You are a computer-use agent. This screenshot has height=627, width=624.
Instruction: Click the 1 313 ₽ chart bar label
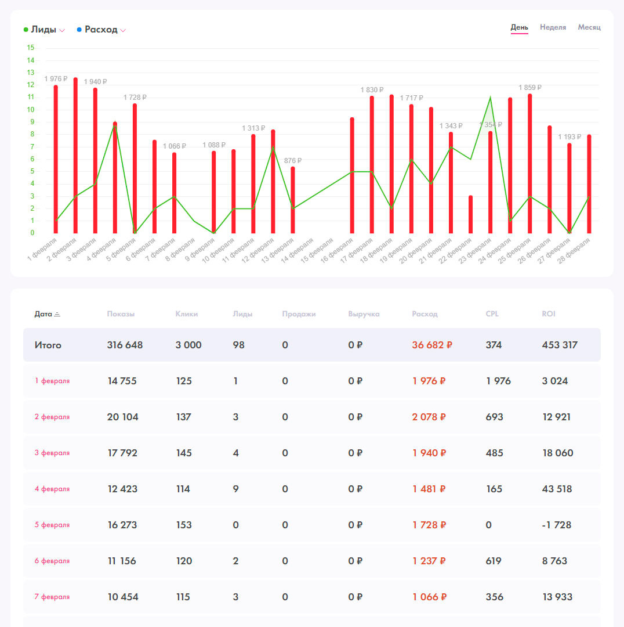pos(253,128)
